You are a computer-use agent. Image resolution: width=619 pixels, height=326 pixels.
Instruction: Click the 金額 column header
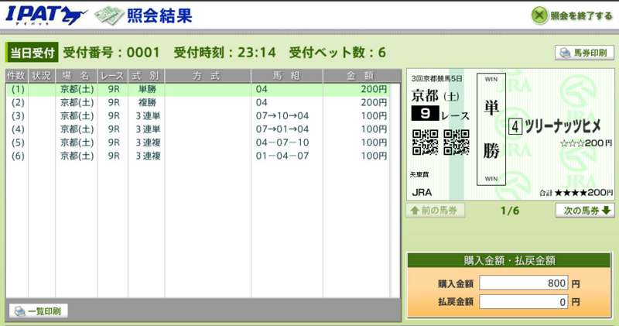[361, 76]
